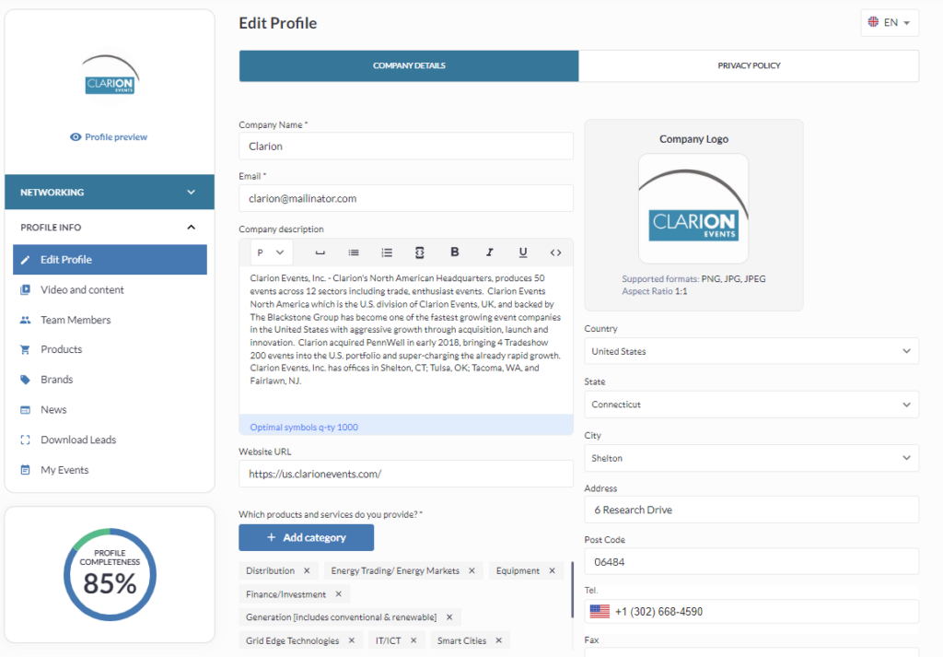Open Team Members page

[76, 320]
